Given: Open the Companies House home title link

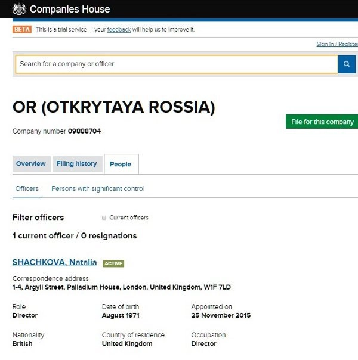Looking at the screenshot, I should [69, 10].
